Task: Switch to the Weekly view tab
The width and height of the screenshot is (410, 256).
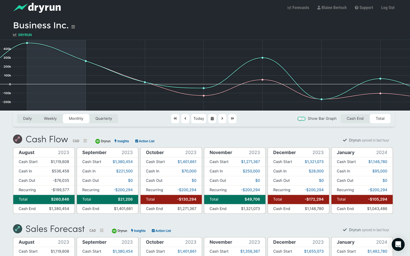Action: [x=50, y=119]
